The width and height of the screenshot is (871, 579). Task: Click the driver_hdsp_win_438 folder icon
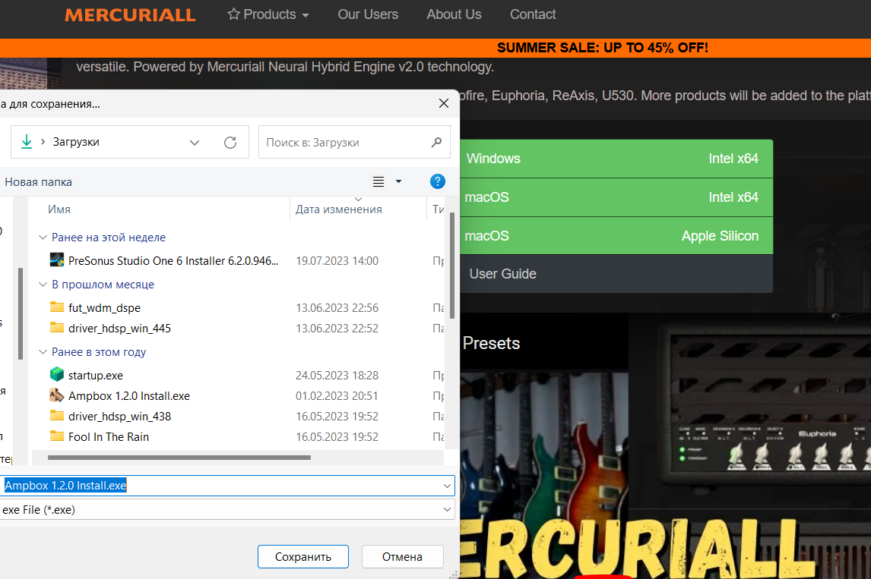pyautogui.click(x=57, y=415)
